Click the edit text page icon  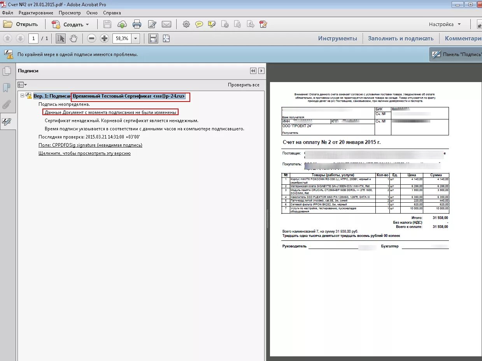pos(152,24)
